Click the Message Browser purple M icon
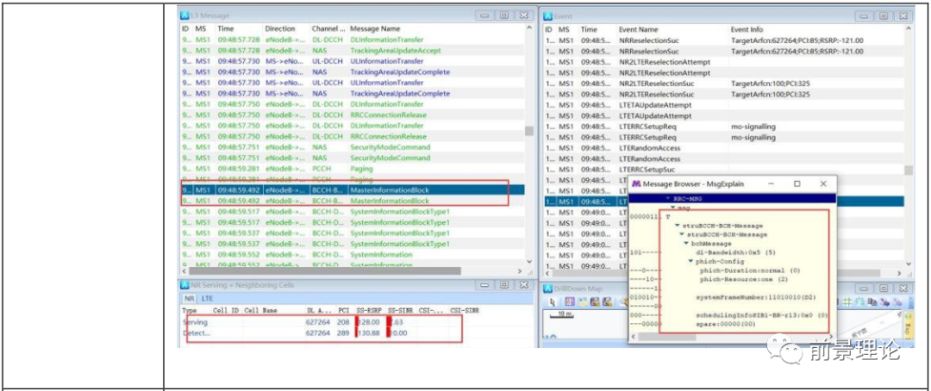This screenshot has height=391, width=931. [x=636, y=184]
